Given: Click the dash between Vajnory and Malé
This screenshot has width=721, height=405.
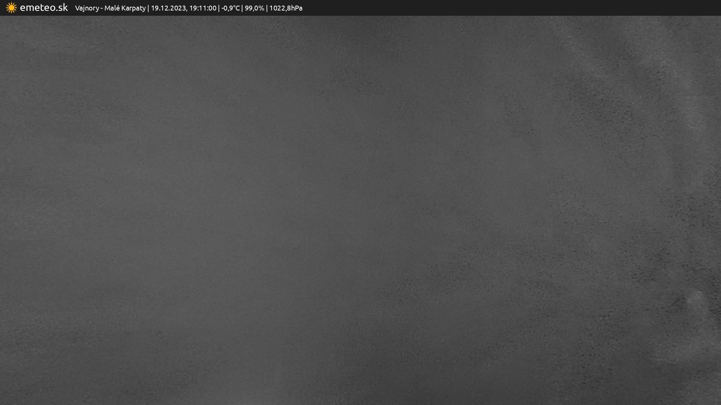Looking at the screenshot, I should pyautogui.click(x=102, y=8).
